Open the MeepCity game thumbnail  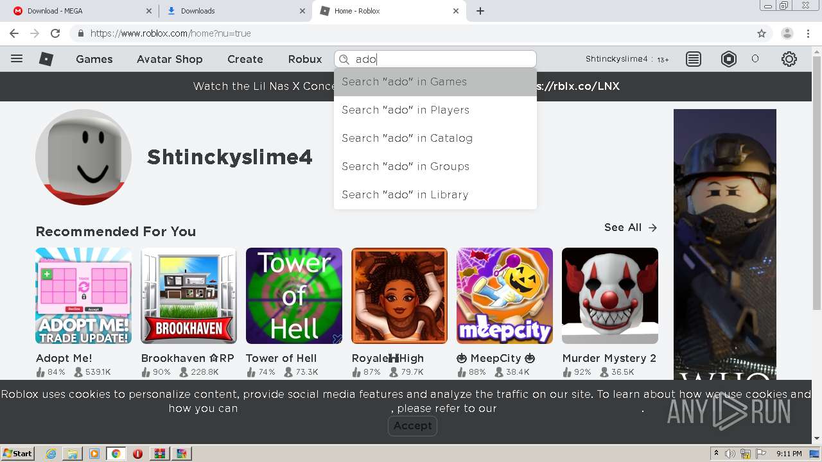(x=505, y=296)
